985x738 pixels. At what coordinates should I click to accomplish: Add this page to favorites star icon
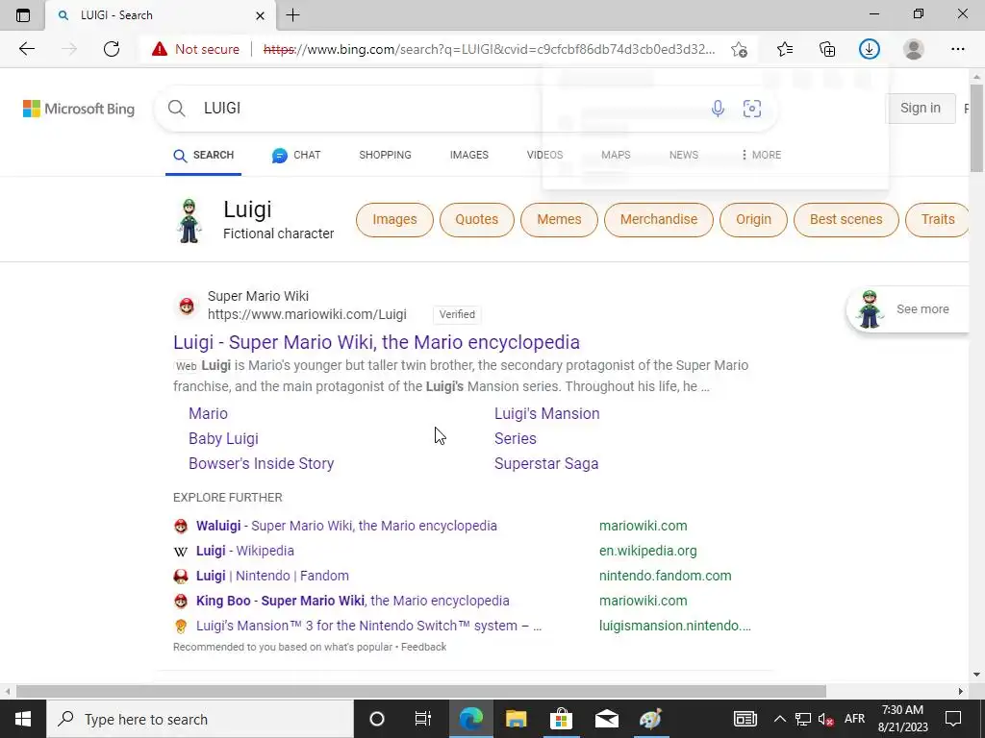(x=740, y=49)
